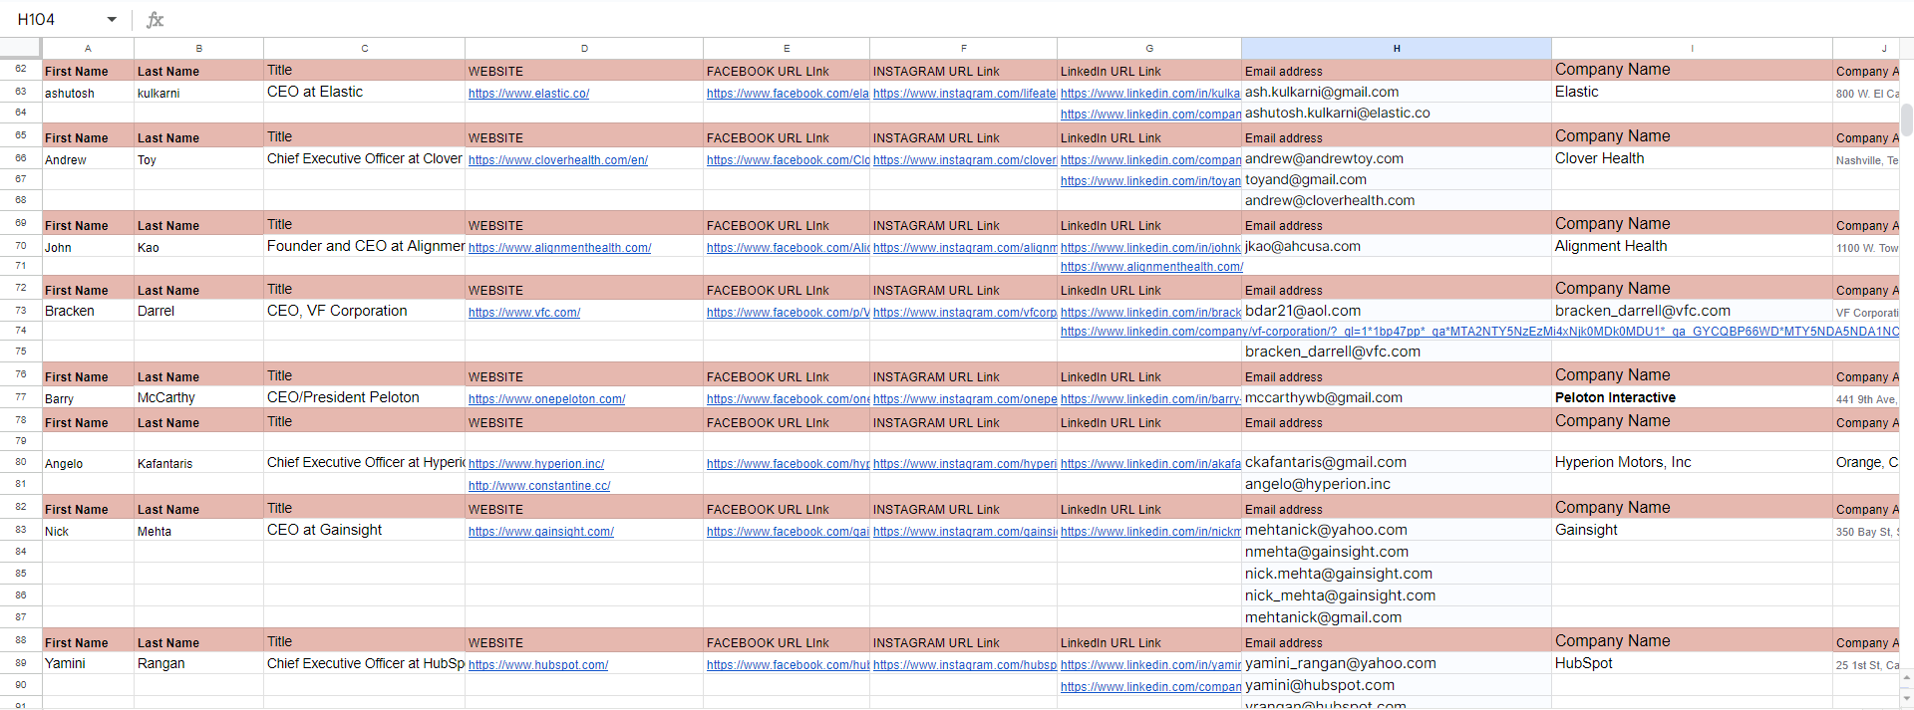
Task: Select row 77 header
Action: click(x=20, y=397)
